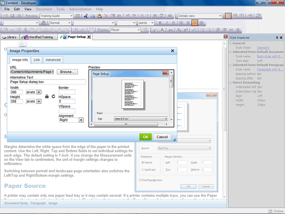Click the Blockquote quotation marks icon
The width and height of the screenshot is (285, 214).
[x=231, y=30]
